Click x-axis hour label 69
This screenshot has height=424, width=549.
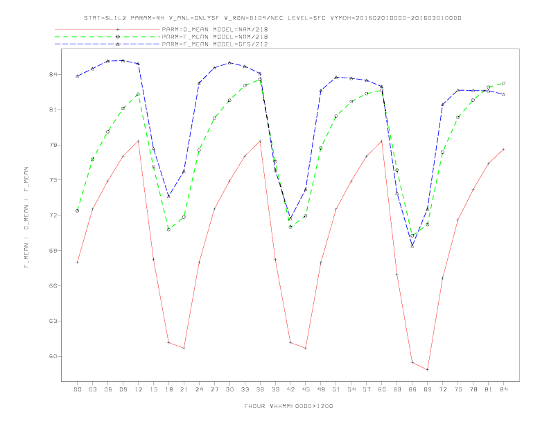tap(428, 389)
